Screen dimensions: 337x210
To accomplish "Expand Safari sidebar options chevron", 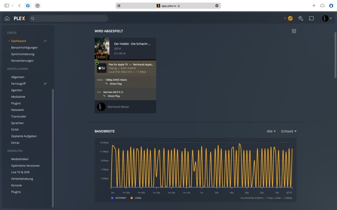I will click(x=12, y=6).
